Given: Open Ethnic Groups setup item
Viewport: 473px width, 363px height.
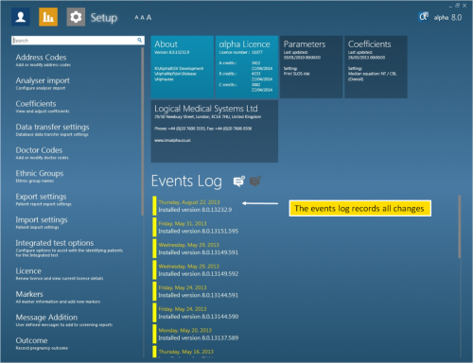Looking at the screenshot, I should [x=40, y=176].
